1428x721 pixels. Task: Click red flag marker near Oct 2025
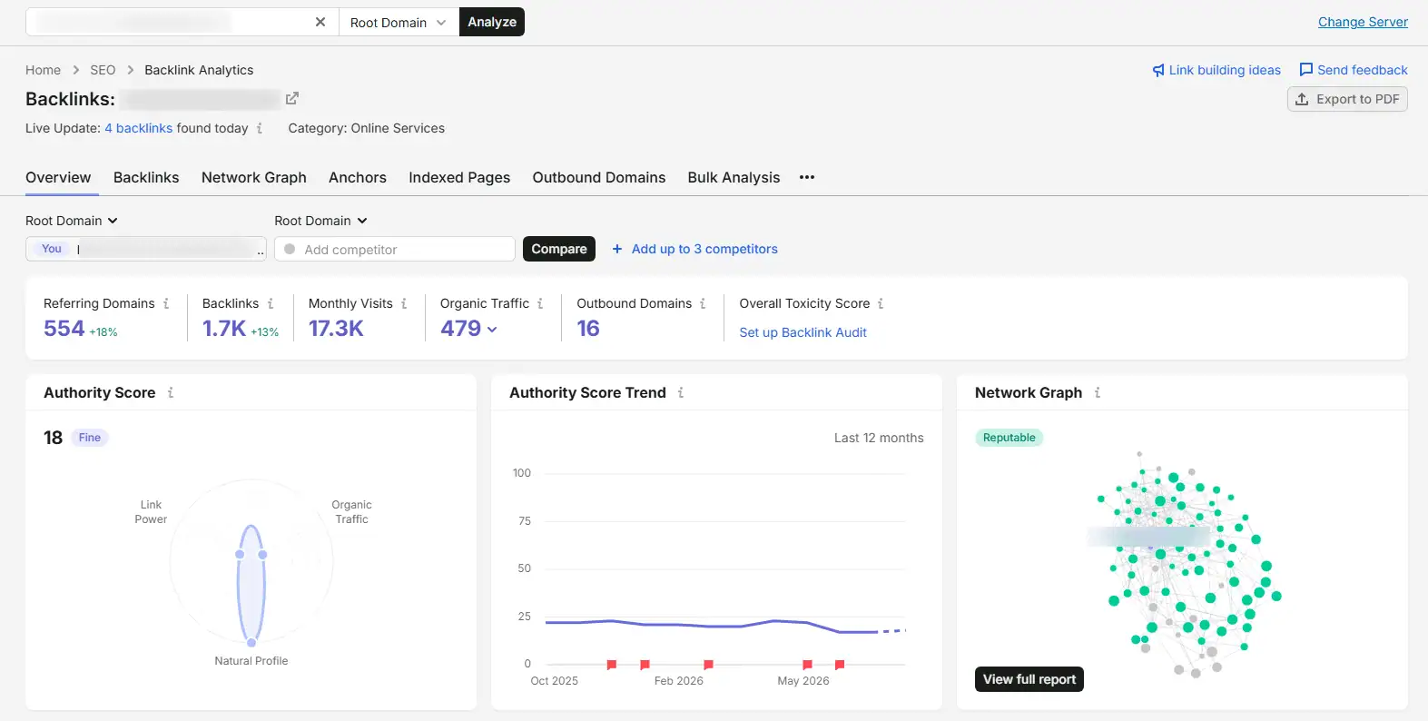tap(612, 665)
